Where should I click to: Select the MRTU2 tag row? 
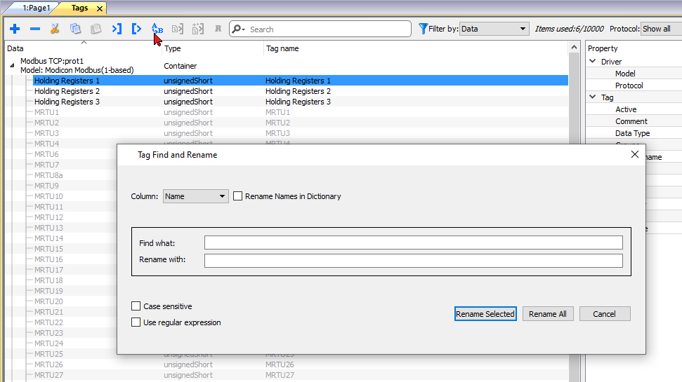click(x=300, y=123)
